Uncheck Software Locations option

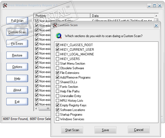pyautogui.click(x=57, y=110)
